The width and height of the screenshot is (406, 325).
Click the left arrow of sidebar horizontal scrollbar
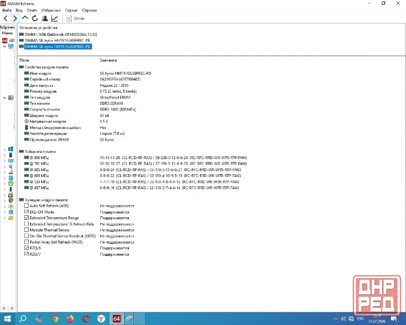(4, 308)
